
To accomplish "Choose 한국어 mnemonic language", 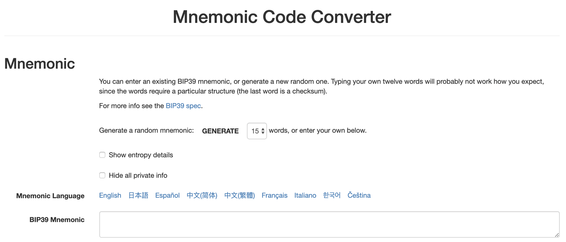I will pyautogui.click(x=332, y=195).
